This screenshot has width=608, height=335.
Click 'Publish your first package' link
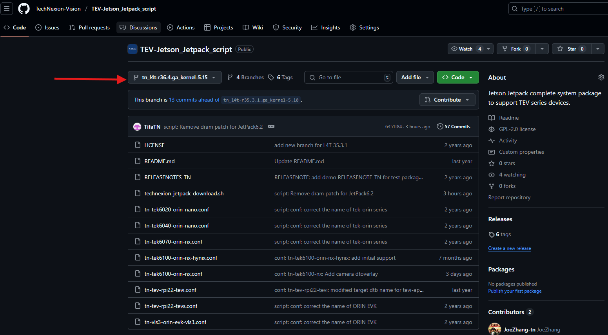[x=515, y=291]
